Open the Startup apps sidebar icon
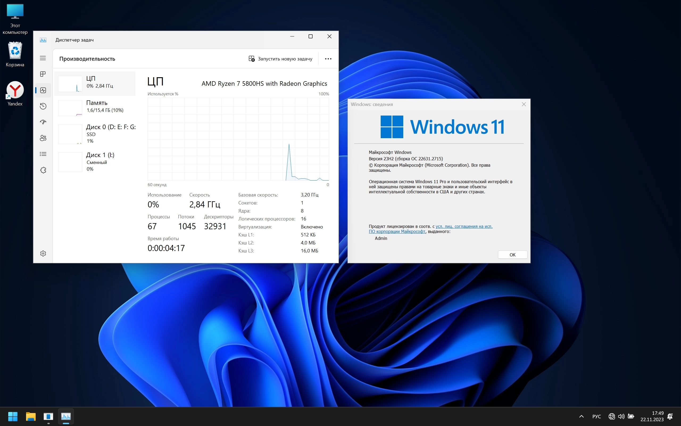 coord(43,122)
